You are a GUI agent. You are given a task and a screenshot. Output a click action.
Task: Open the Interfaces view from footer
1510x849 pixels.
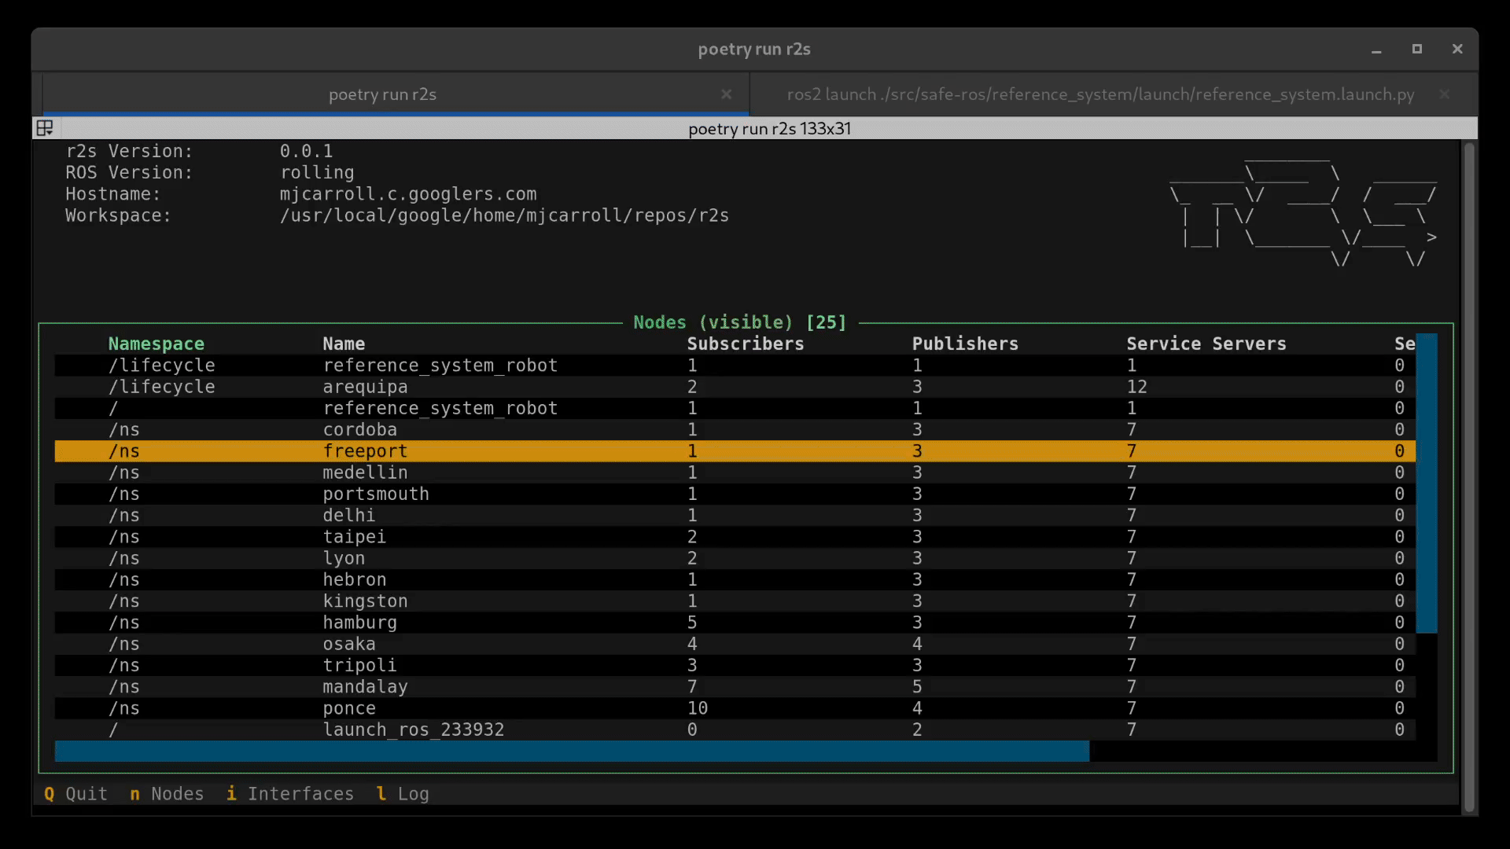coord(290,794)
